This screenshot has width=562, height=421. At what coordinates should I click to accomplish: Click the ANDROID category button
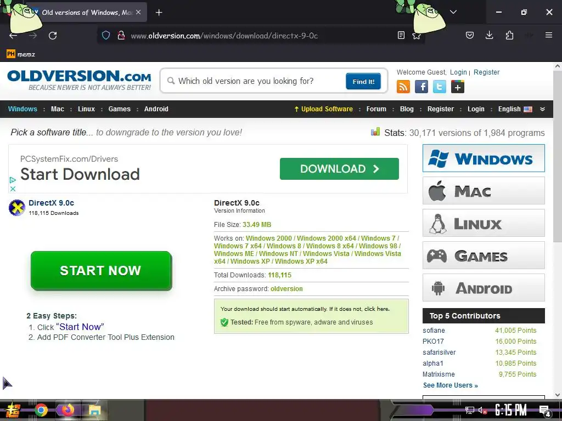click(484, 287)
